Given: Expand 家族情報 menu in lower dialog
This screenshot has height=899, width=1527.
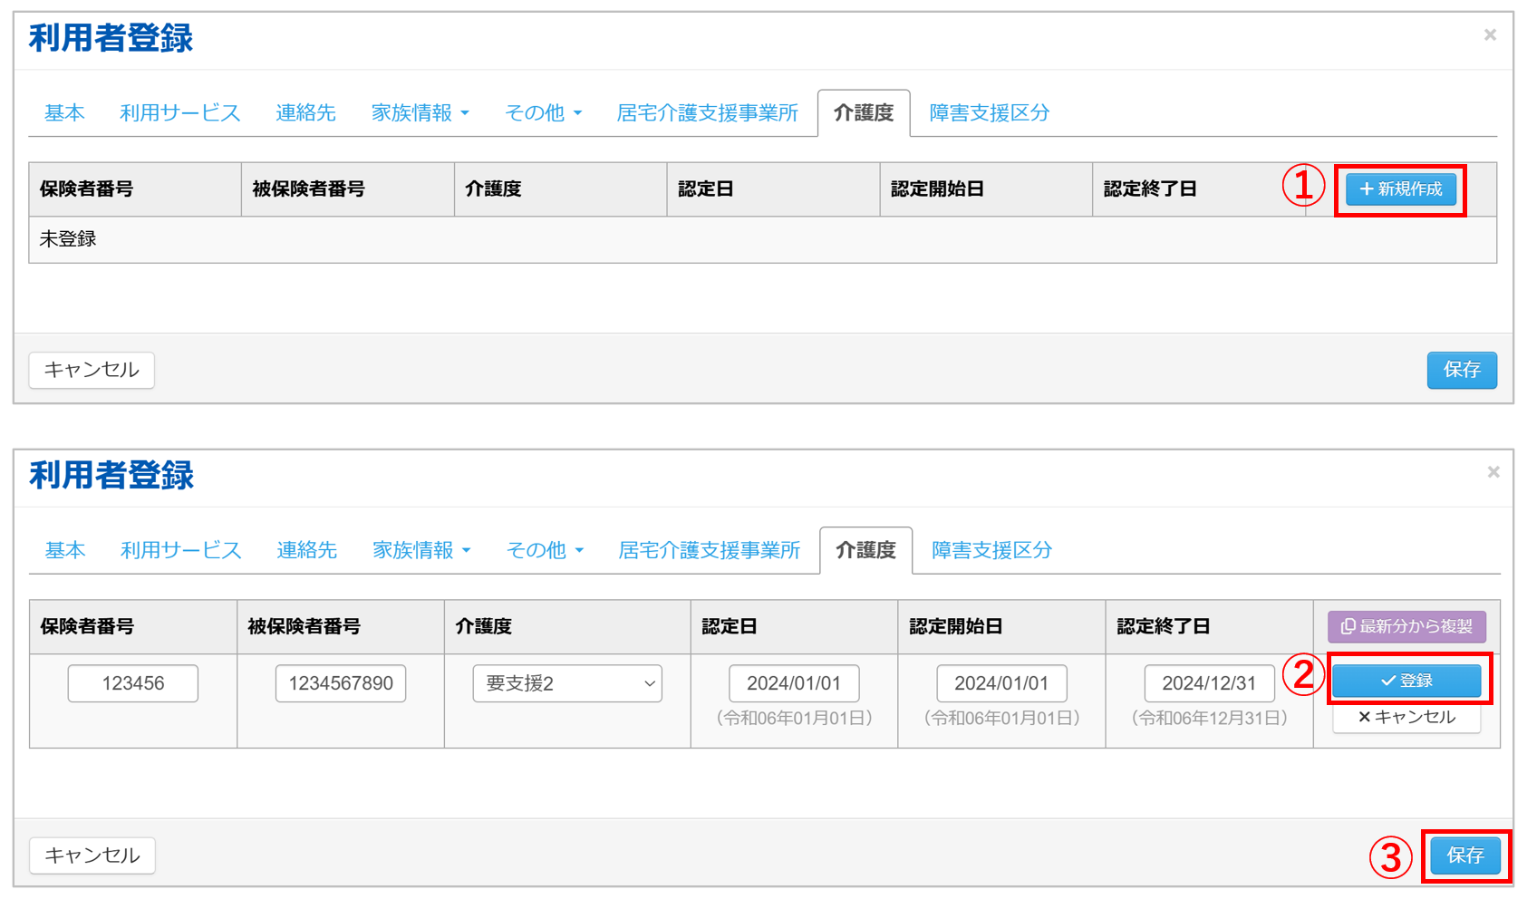Looking at the screenshot, I should click(x=421, y=550).
